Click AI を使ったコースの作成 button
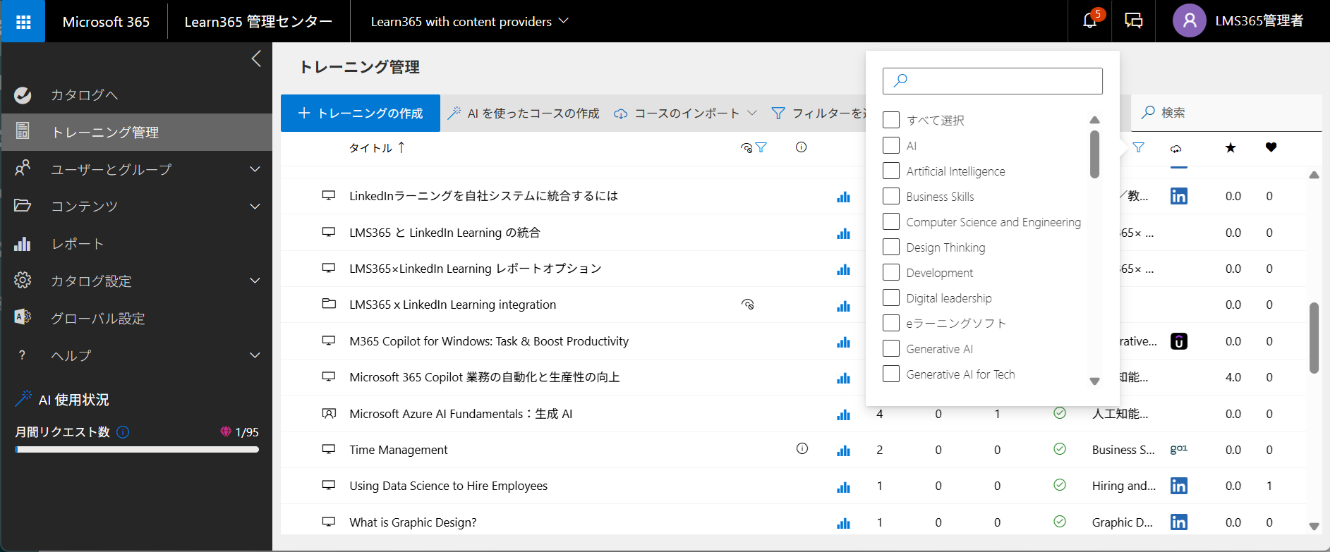The width and height of the screenshot is (1330, 552). click(x=524, y=113)
